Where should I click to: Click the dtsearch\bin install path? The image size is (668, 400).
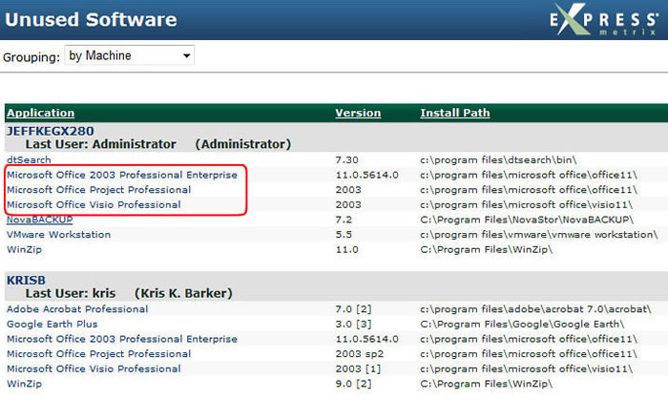tap(498, 160)
